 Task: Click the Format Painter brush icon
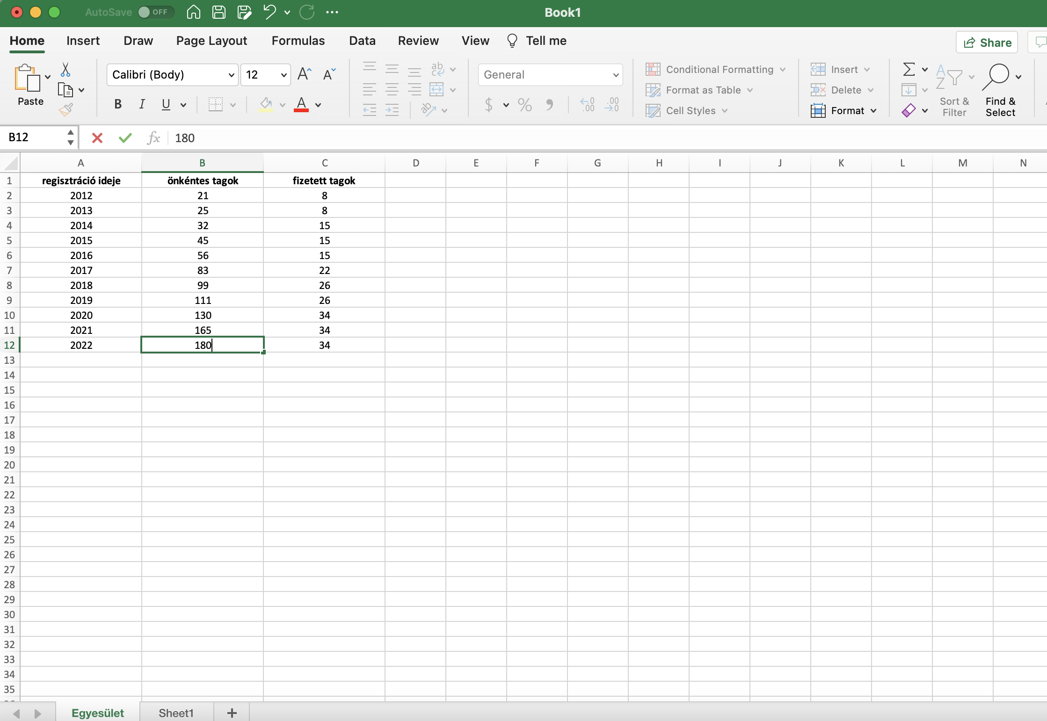click(65, 110)
